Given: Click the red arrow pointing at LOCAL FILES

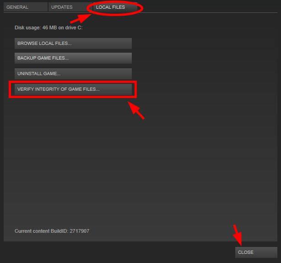Looking at the screenshot, I should [x=80, y=18].
